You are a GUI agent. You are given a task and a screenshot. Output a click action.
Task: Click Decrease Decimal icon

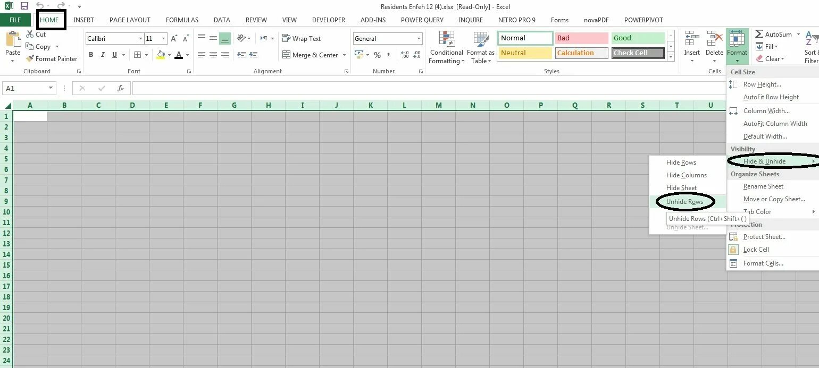click(x=416, y=55)
